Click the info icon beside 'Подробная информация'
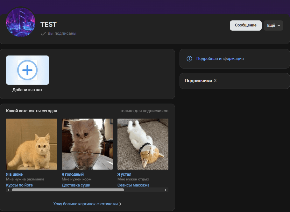290x212 pixels. coord(189,59)
